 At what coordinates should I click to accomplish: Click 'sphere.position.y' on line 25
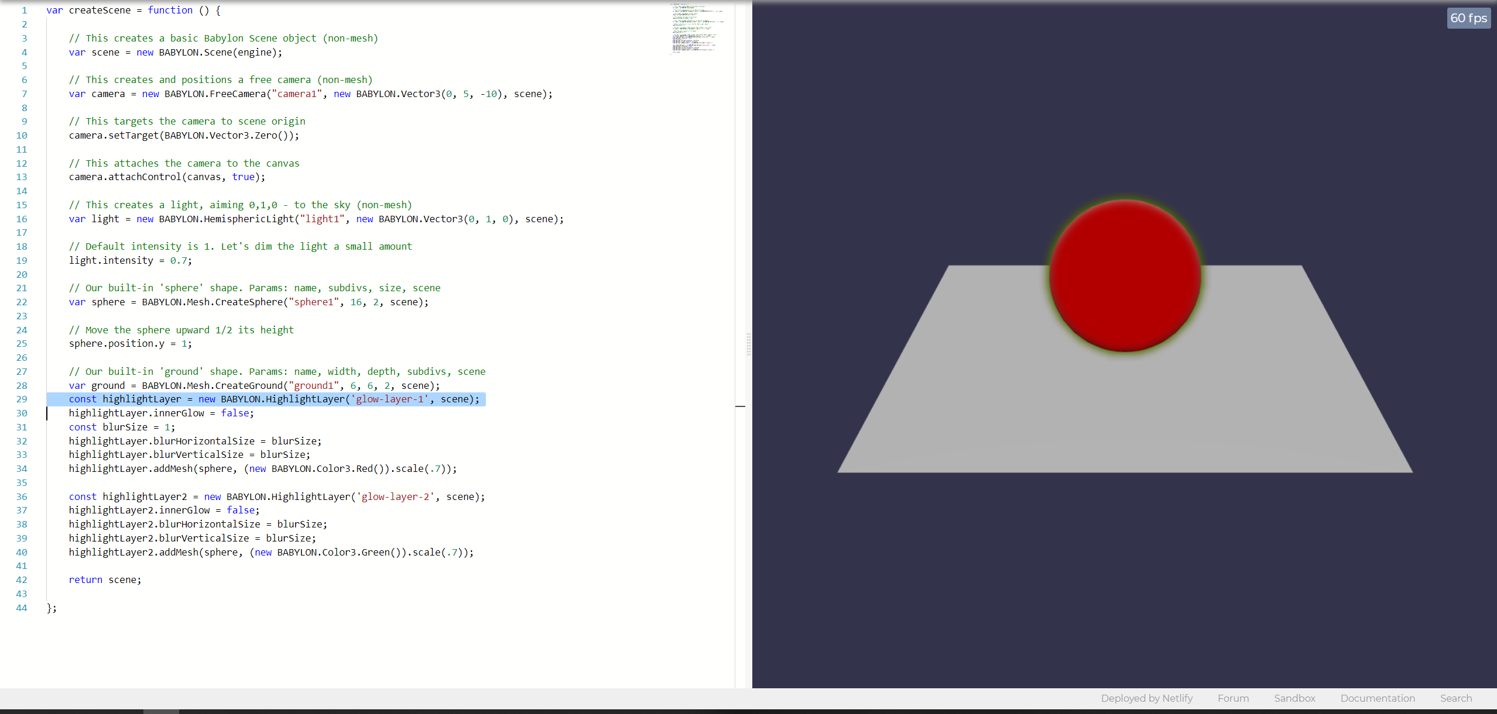pos(117,343)
